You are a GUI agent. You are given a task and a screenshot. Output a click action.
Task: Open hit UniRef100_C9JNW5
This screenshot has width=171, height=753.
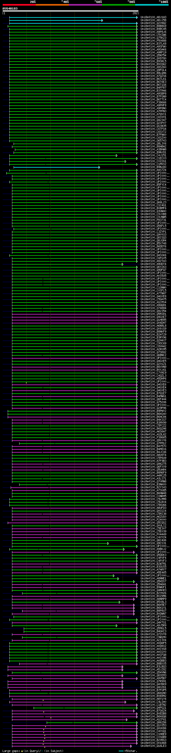[153, 217]
